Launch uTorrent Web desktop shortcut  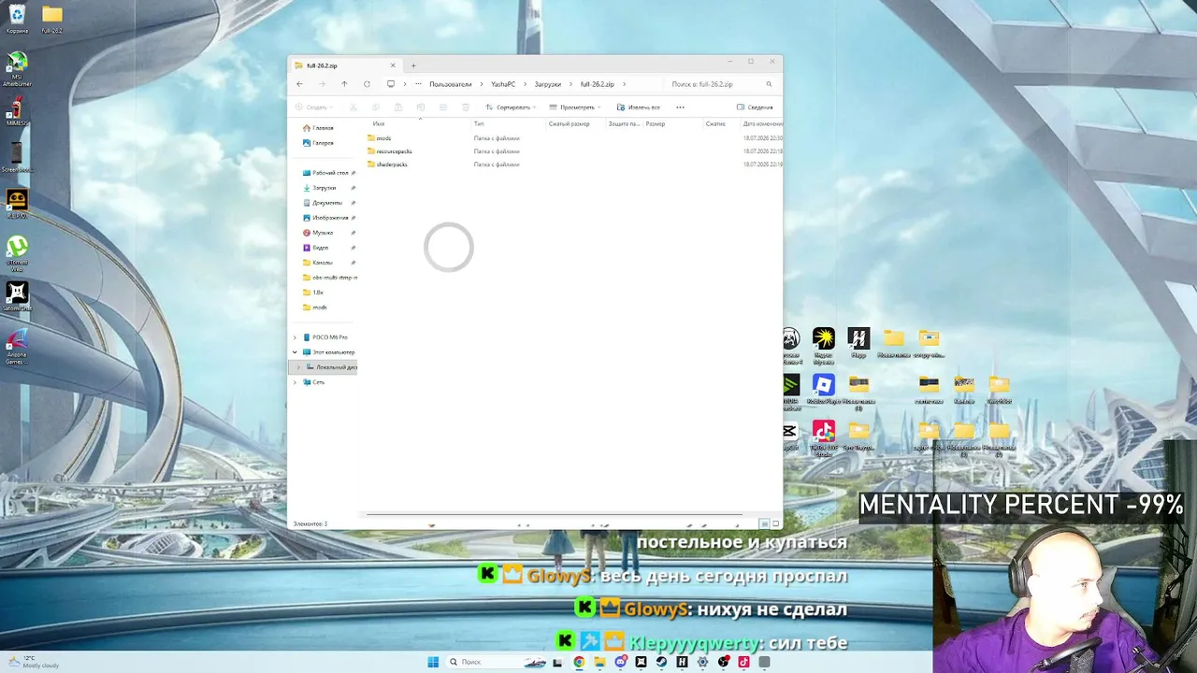(17, 253)
